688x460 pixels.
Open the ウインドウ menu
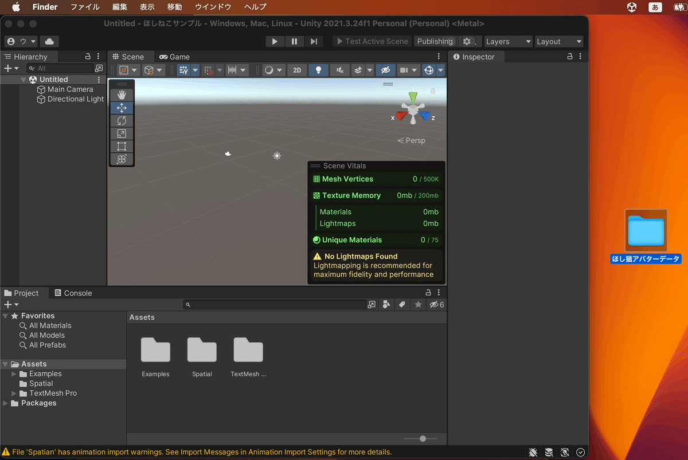(213, 7)
